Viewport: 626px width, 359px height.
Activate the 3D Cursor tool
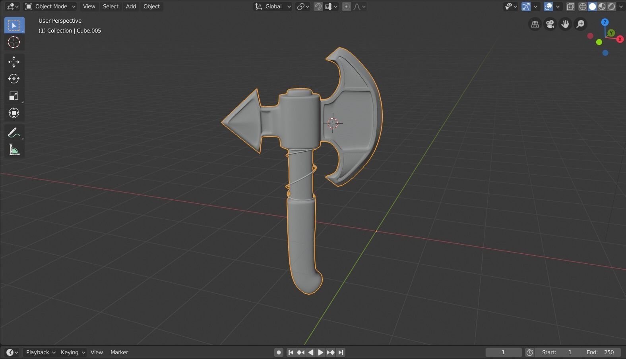click(14, 42)
